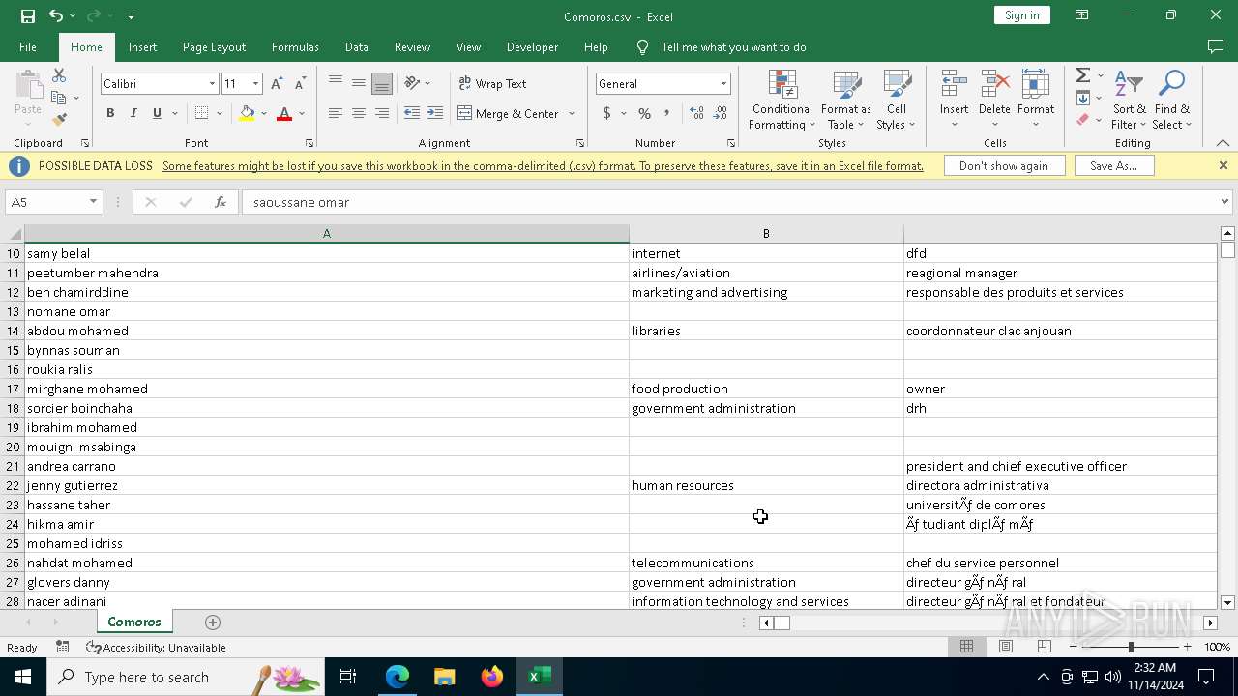Click the data loss warning link
1238x696 pixels.
click(543, 165)
